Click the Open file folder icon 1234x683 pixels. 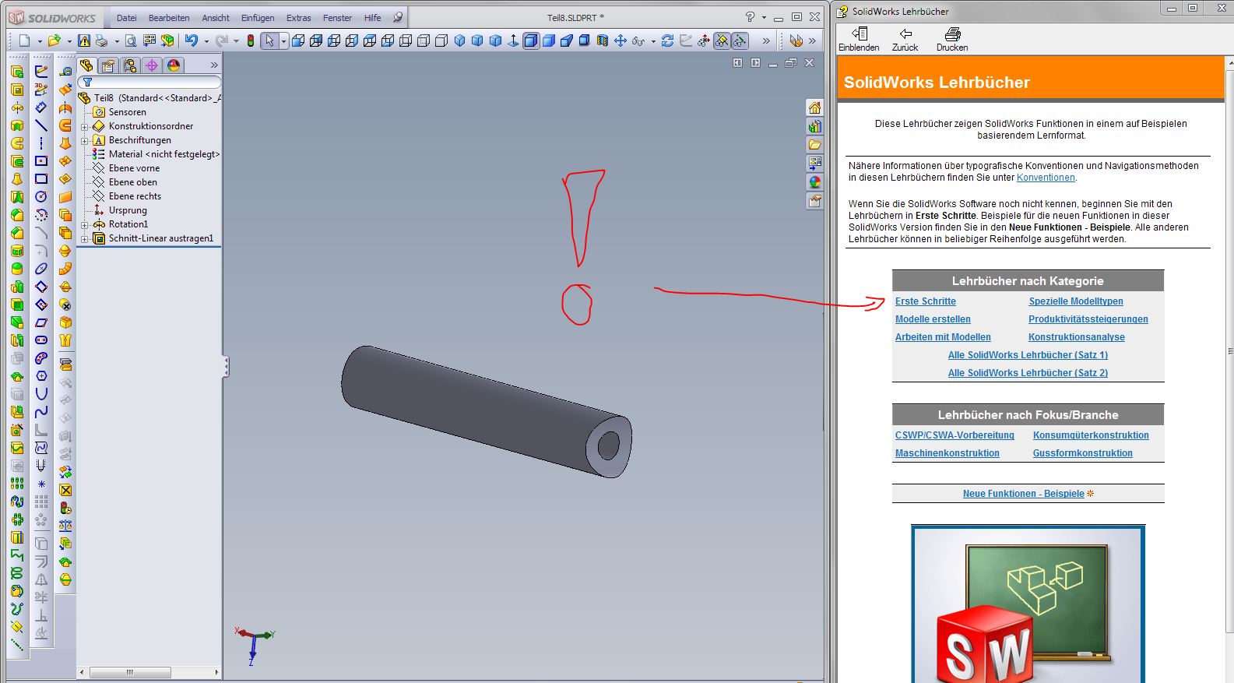point(54,40)
